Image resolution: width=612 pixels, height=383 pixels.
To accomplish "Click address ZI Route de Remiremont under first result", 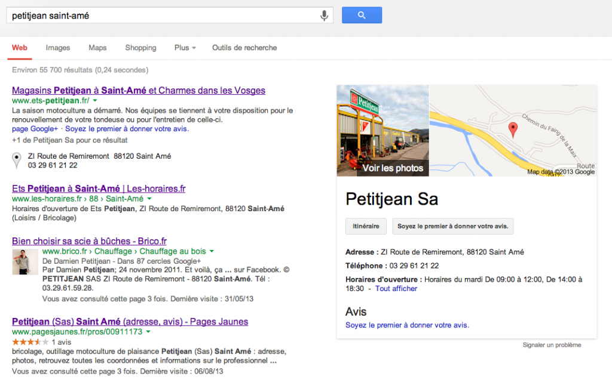I will coord(100,156).
